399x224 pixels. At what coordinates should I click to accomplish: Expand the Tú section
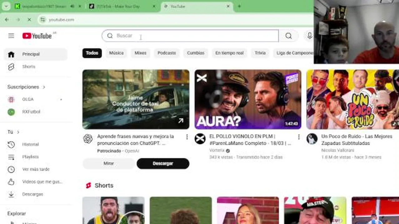coord(13,132)
